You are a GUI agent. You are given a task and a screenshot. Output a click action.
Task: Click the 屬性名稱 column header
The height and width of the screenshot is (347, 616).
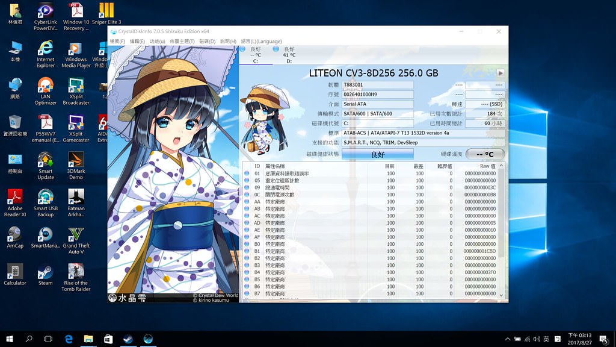(x=275, y=166)
